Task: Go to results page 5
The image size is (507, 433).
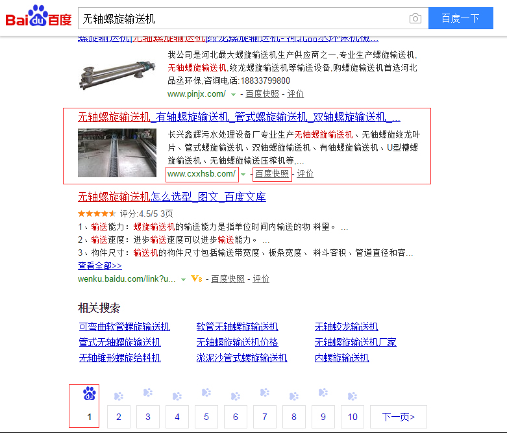Action: (206, 417)
